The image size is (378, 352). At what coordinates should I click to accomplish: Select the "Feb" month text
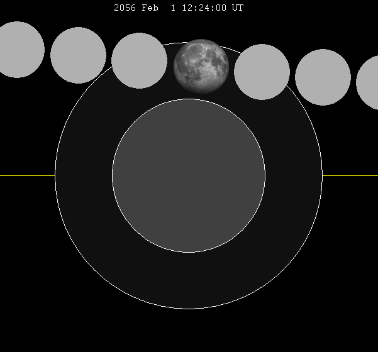(155, 8)
